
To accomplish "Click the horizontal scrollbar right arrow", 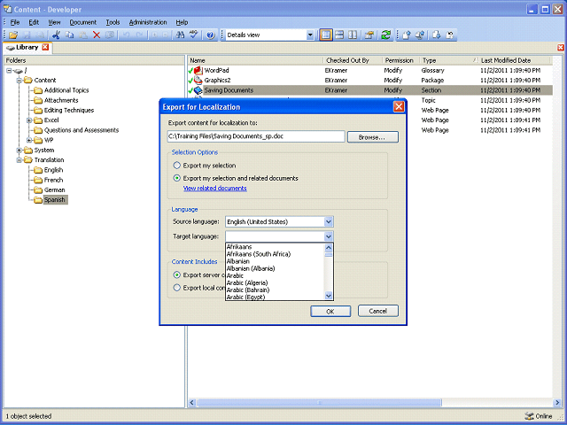I will coord(557,402).
